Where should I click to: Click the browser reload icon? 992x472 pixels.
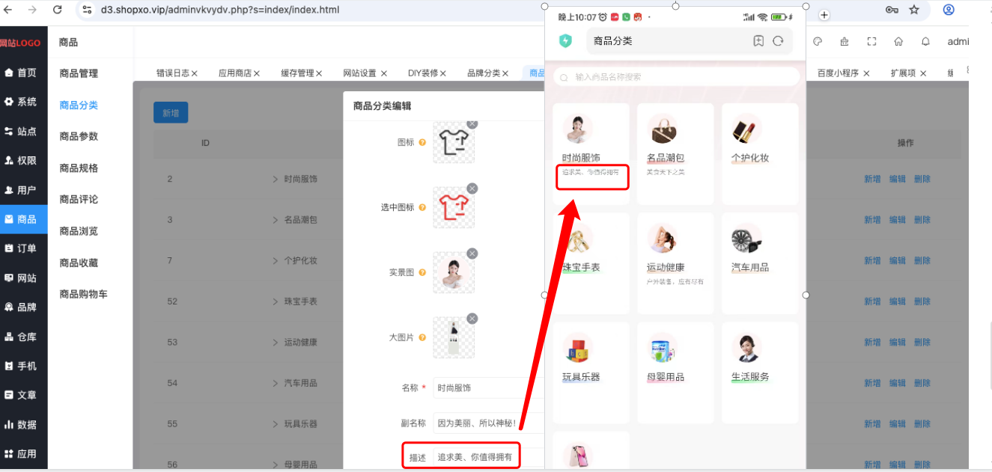[x=58, y=10]
